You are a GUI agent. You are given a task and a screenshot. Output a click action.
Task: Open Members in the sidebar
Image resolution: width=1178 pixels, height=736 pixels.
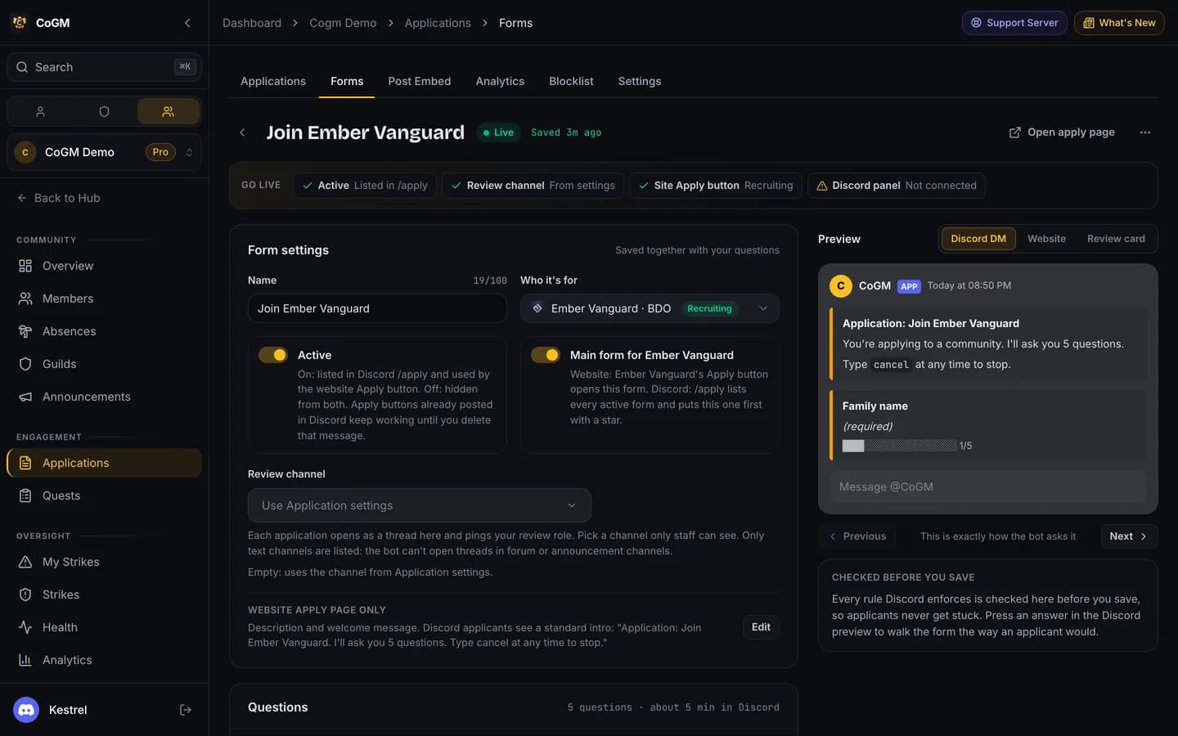pyautogui.click(x=104, y=298)
